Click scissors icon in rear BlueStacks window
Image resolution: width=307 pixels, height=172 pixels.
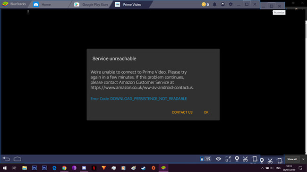click(x=270, y=161)
